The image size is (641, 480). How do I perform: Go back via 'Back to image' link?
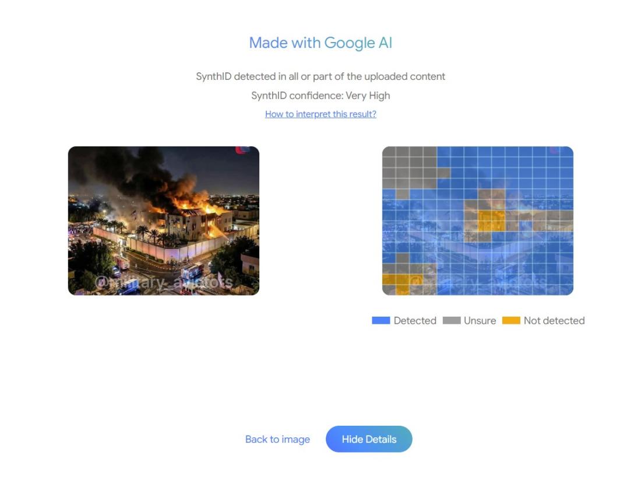coord(277,439)
